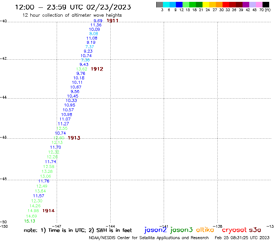Click the wave height value 11.70
This screenshot has width=274, height=241.
pyautogui.click(x=56, y=147)
